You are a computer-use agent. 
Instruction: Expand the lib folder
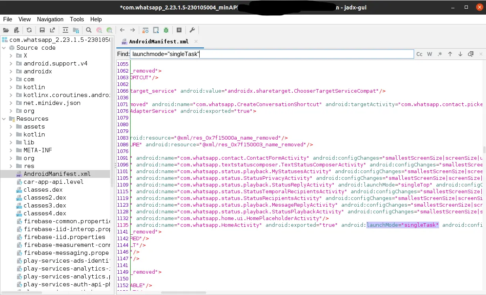pos(11,142)
